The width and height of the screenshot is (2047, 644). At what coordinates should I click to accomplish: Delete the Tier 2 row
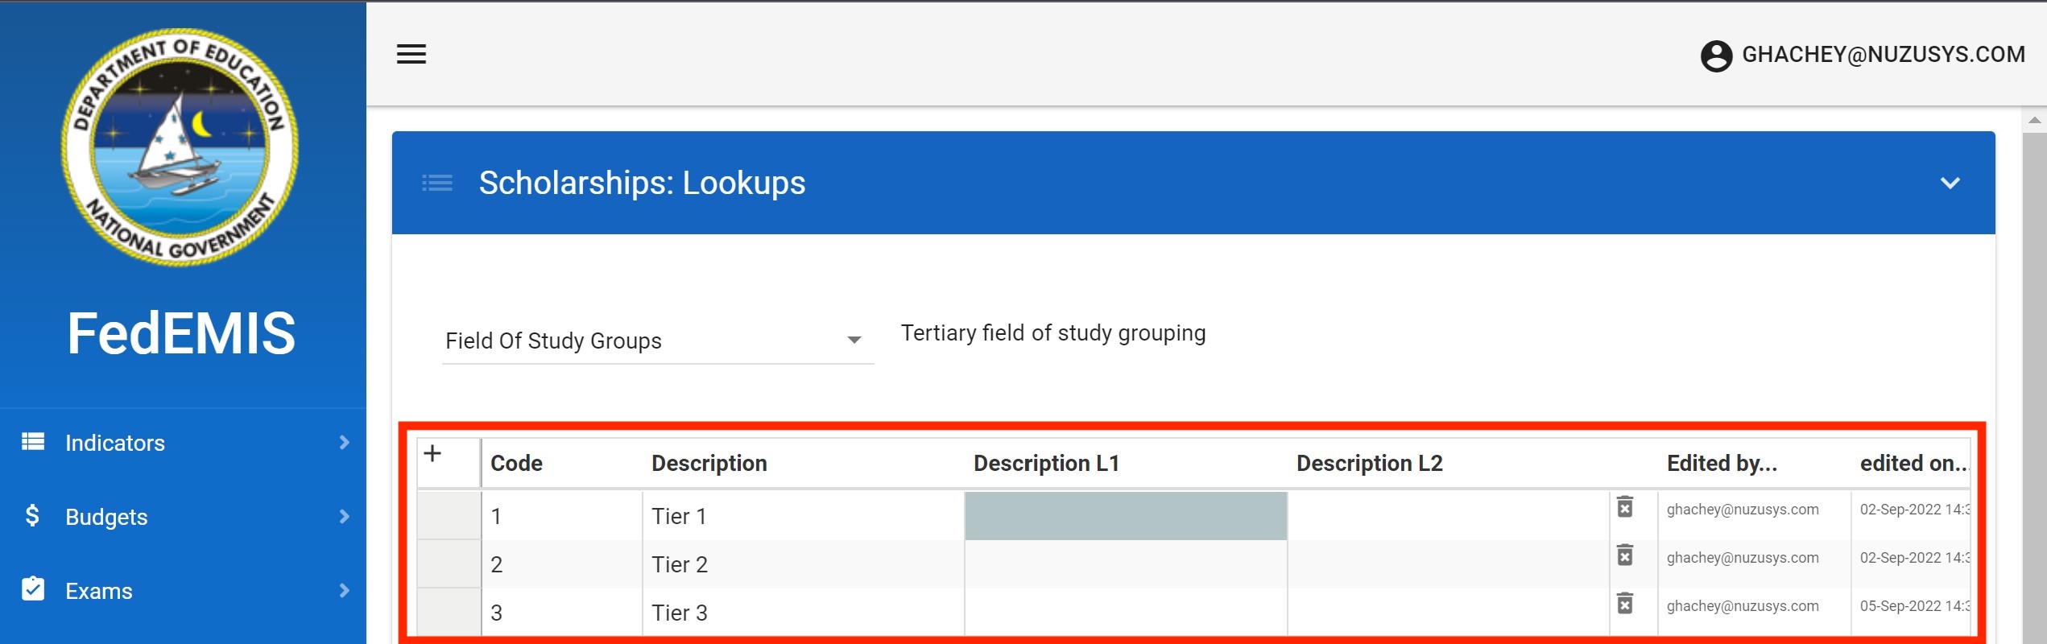tap(1625, 555)
